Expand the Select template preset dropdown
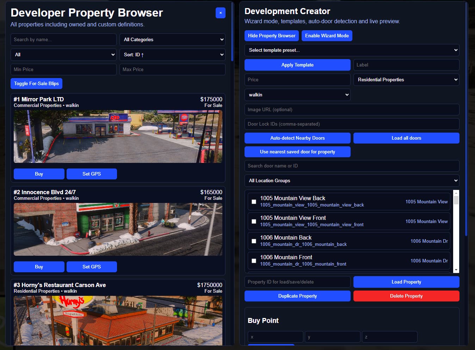 point(352,50)
